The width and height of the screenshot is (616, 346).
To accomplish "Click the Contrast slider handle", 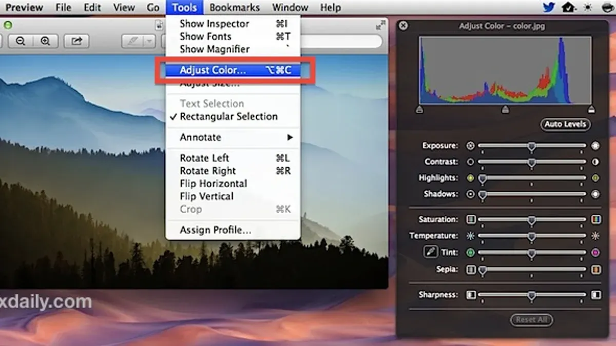I will point(532,163).
